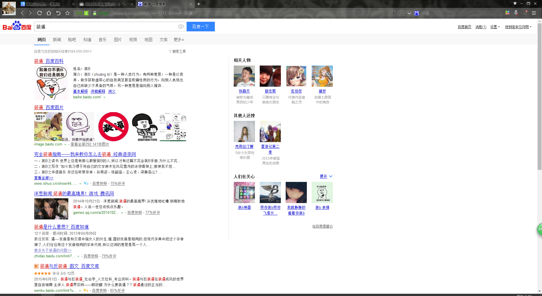This screenshot has width=542, height=296.
Task: Click the Baidu logo
Action: tap(17, 26)
